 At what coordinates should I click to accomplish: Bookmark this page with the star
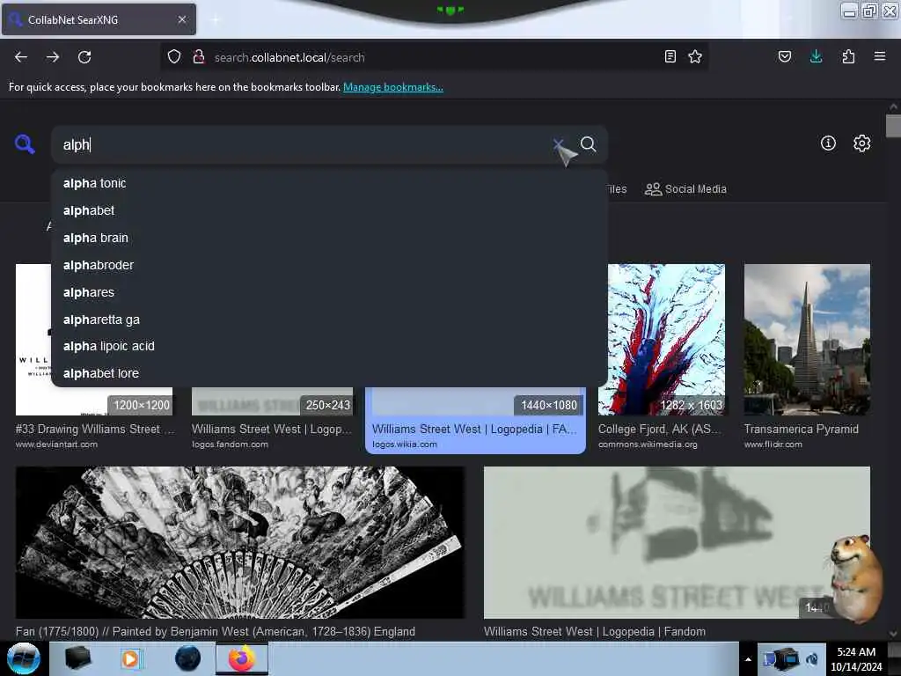coord(695,56)
